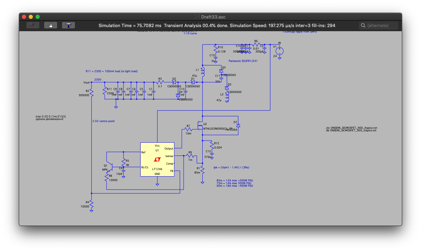This screenshot has width=421, height=251.
Task: Select inductor L2 47µ
Action: click(227, 96)
